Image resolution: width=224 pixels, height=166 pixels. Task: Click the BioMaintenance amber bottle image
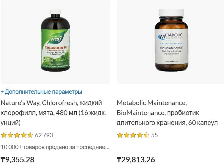click(x=172, y=40)
